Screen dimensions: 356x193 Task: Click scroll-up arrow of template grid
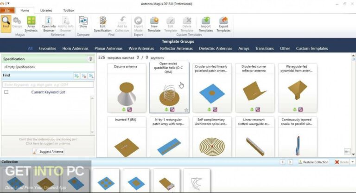pyautogui.click(x=353, y=56)
